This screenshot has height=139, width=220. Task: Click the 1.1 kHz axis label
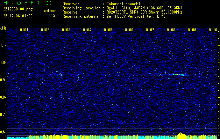(x=3, y=45)
